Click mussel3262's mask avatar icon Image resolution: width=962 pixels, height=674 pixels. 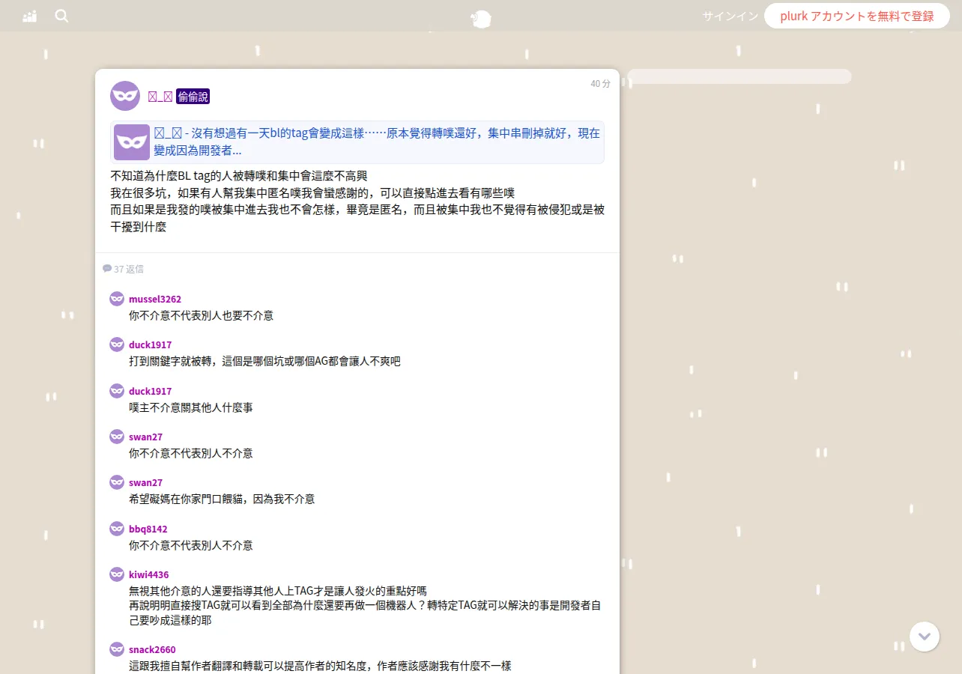pyautogui.click(x=117, y=299)
